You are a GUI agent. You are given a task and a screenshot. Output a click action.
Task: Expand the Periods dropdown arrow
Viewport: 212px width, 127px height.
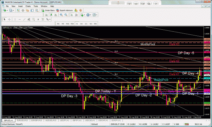point(91,15)
